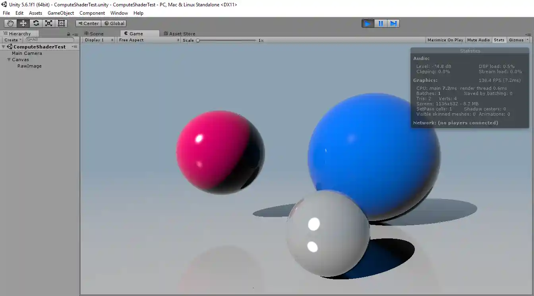Select the Move tool

click(x=23, y=23)
